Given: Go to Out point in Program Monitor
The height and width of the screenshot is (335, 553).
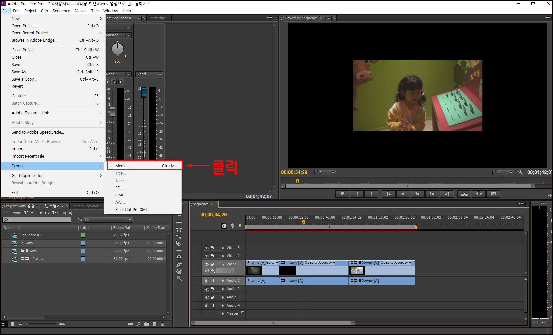Looking at the screenshot, I should point(447,194).
